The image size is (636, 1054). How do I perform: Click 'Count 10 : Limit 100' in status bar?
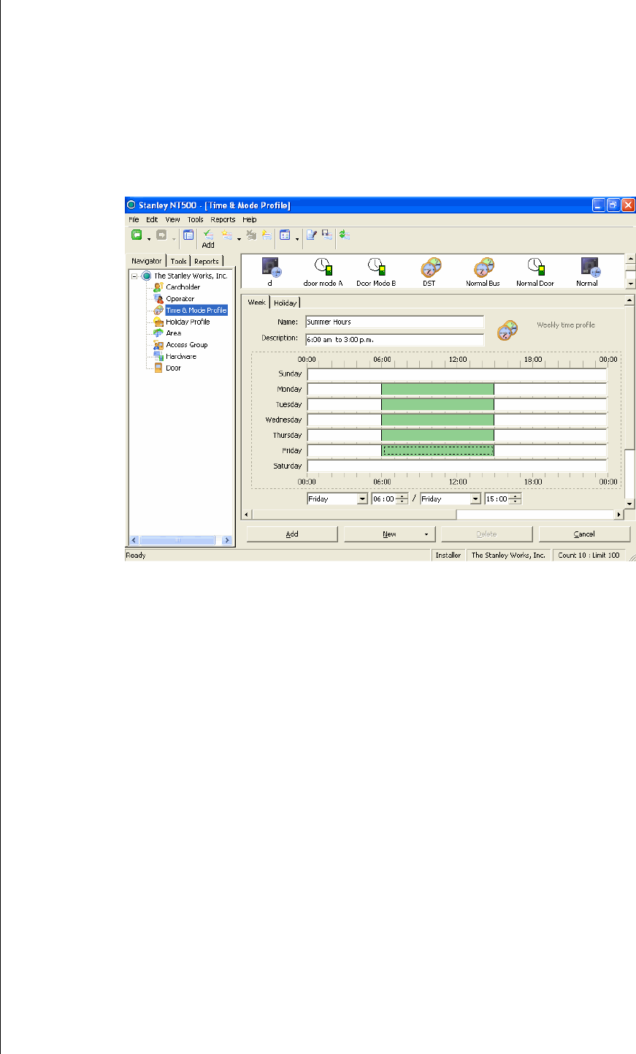(x=589, y=556)
